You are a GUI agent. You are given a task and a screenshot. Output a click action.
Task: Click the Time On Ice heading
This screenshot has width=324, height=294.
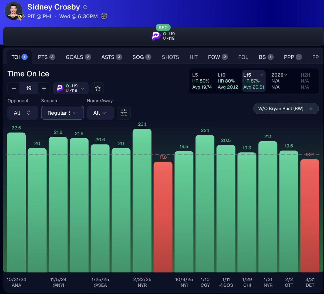[x=28, y=74]
